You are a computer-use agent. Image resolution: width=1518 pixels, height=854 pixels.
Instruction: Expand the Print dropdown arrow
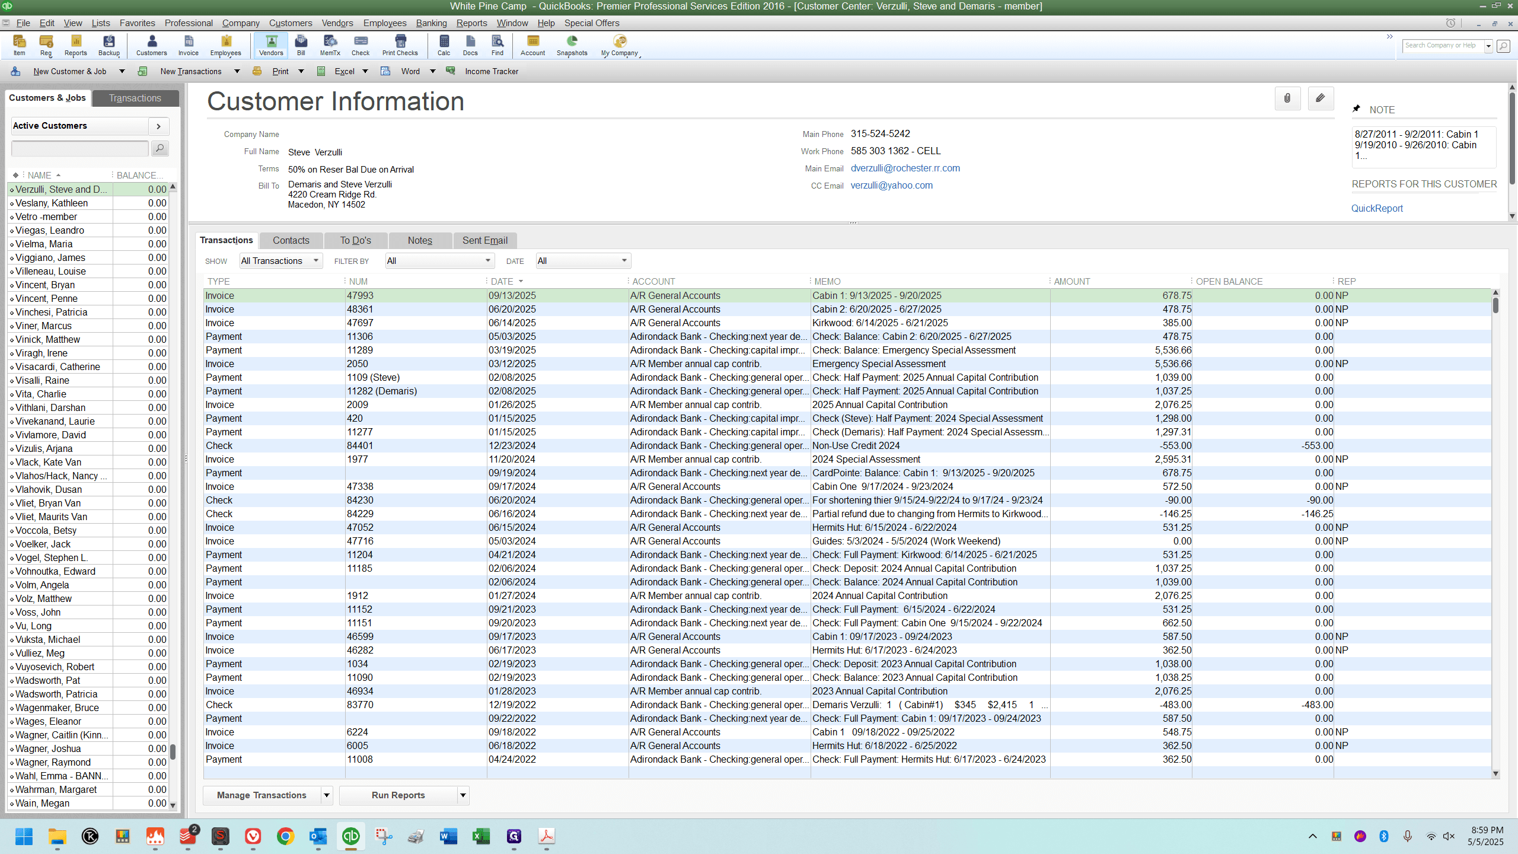[x=301, y=71]
